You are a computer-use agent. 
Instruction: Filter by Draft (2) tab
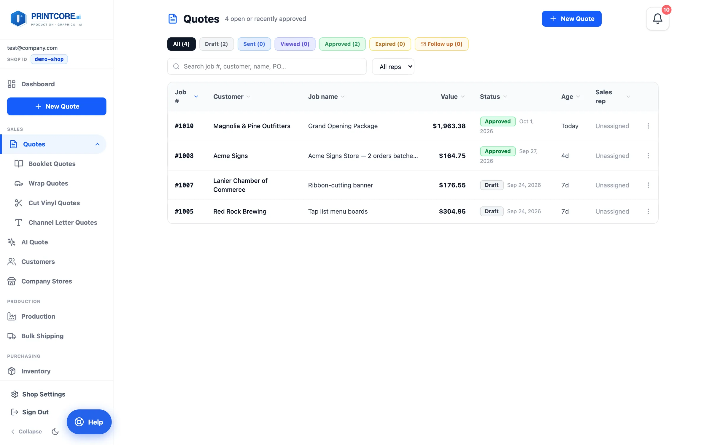(216, 44)
